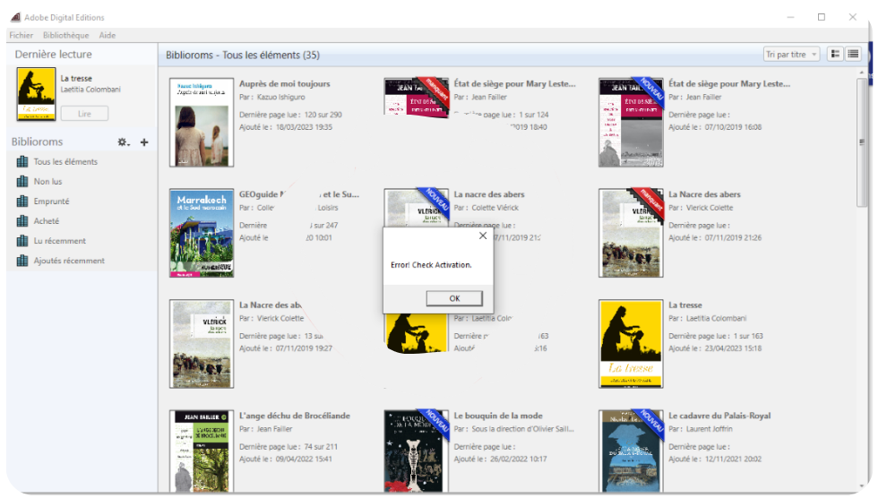Click the Marrakech GEOguide book cover

(x=200, y=233)
